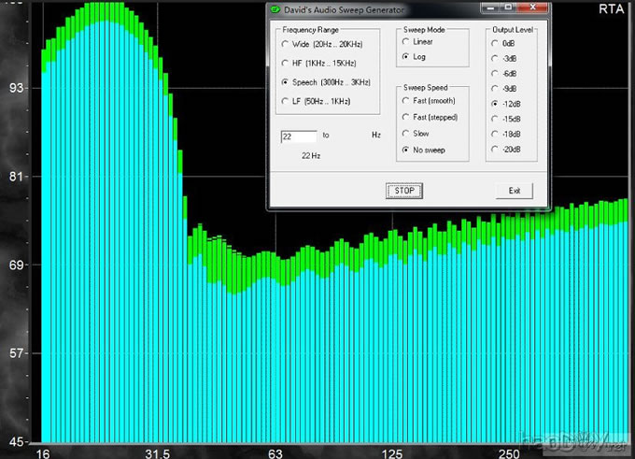Click the start frequency input field
The width and height of the screenshot is (635, 459).
(x=299, y=136)
